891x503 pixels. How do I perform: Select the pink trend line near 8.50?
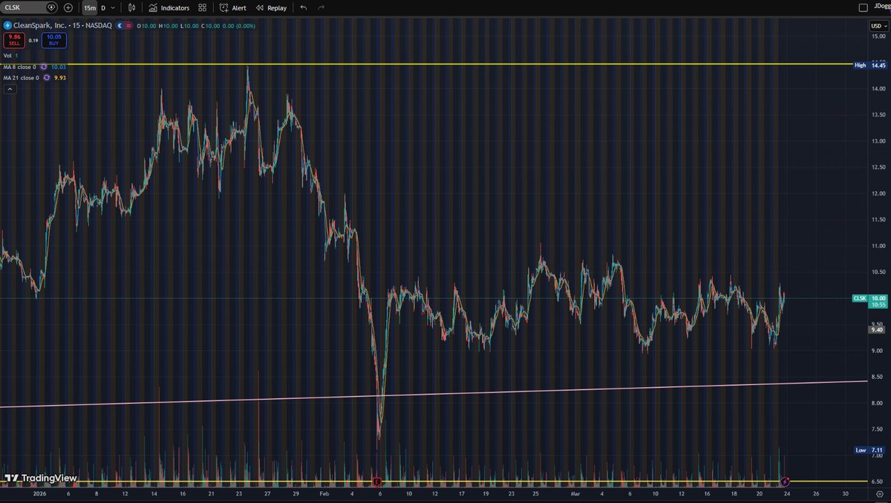click(x=434, y=395)
